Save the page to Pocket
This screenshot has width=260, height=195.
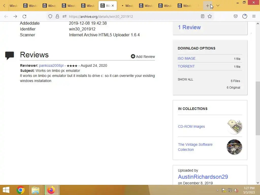[235, 16]
